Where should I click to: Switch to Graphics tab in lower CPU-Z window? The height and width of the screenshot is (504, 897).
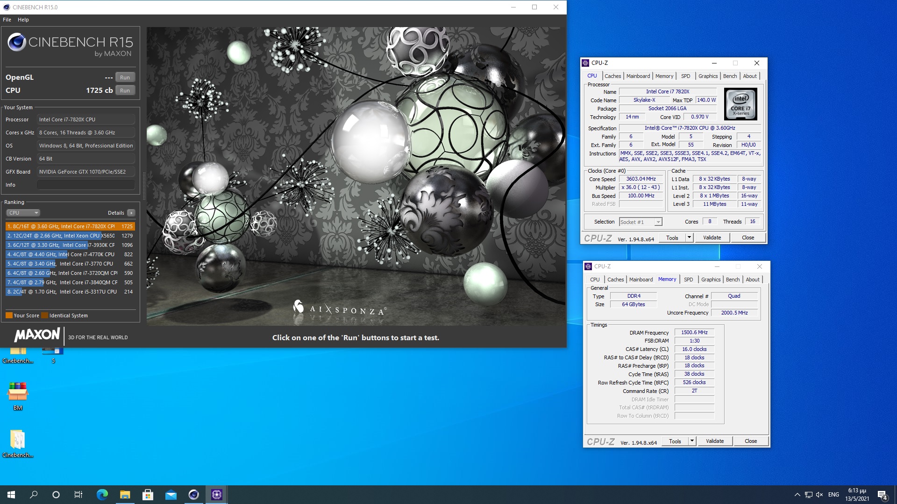pyautogui.click(x=711, y=280)
